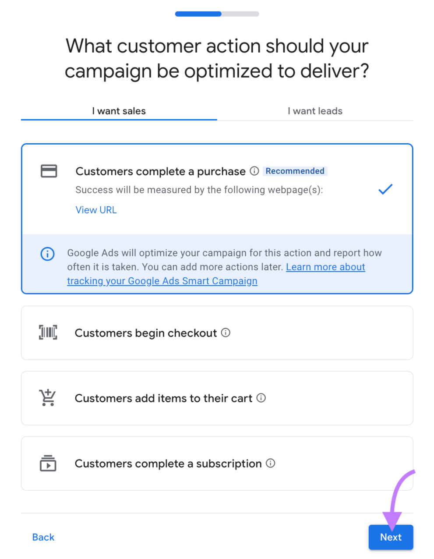Deselect the checkmark on complete a purchase

point(385,189)
